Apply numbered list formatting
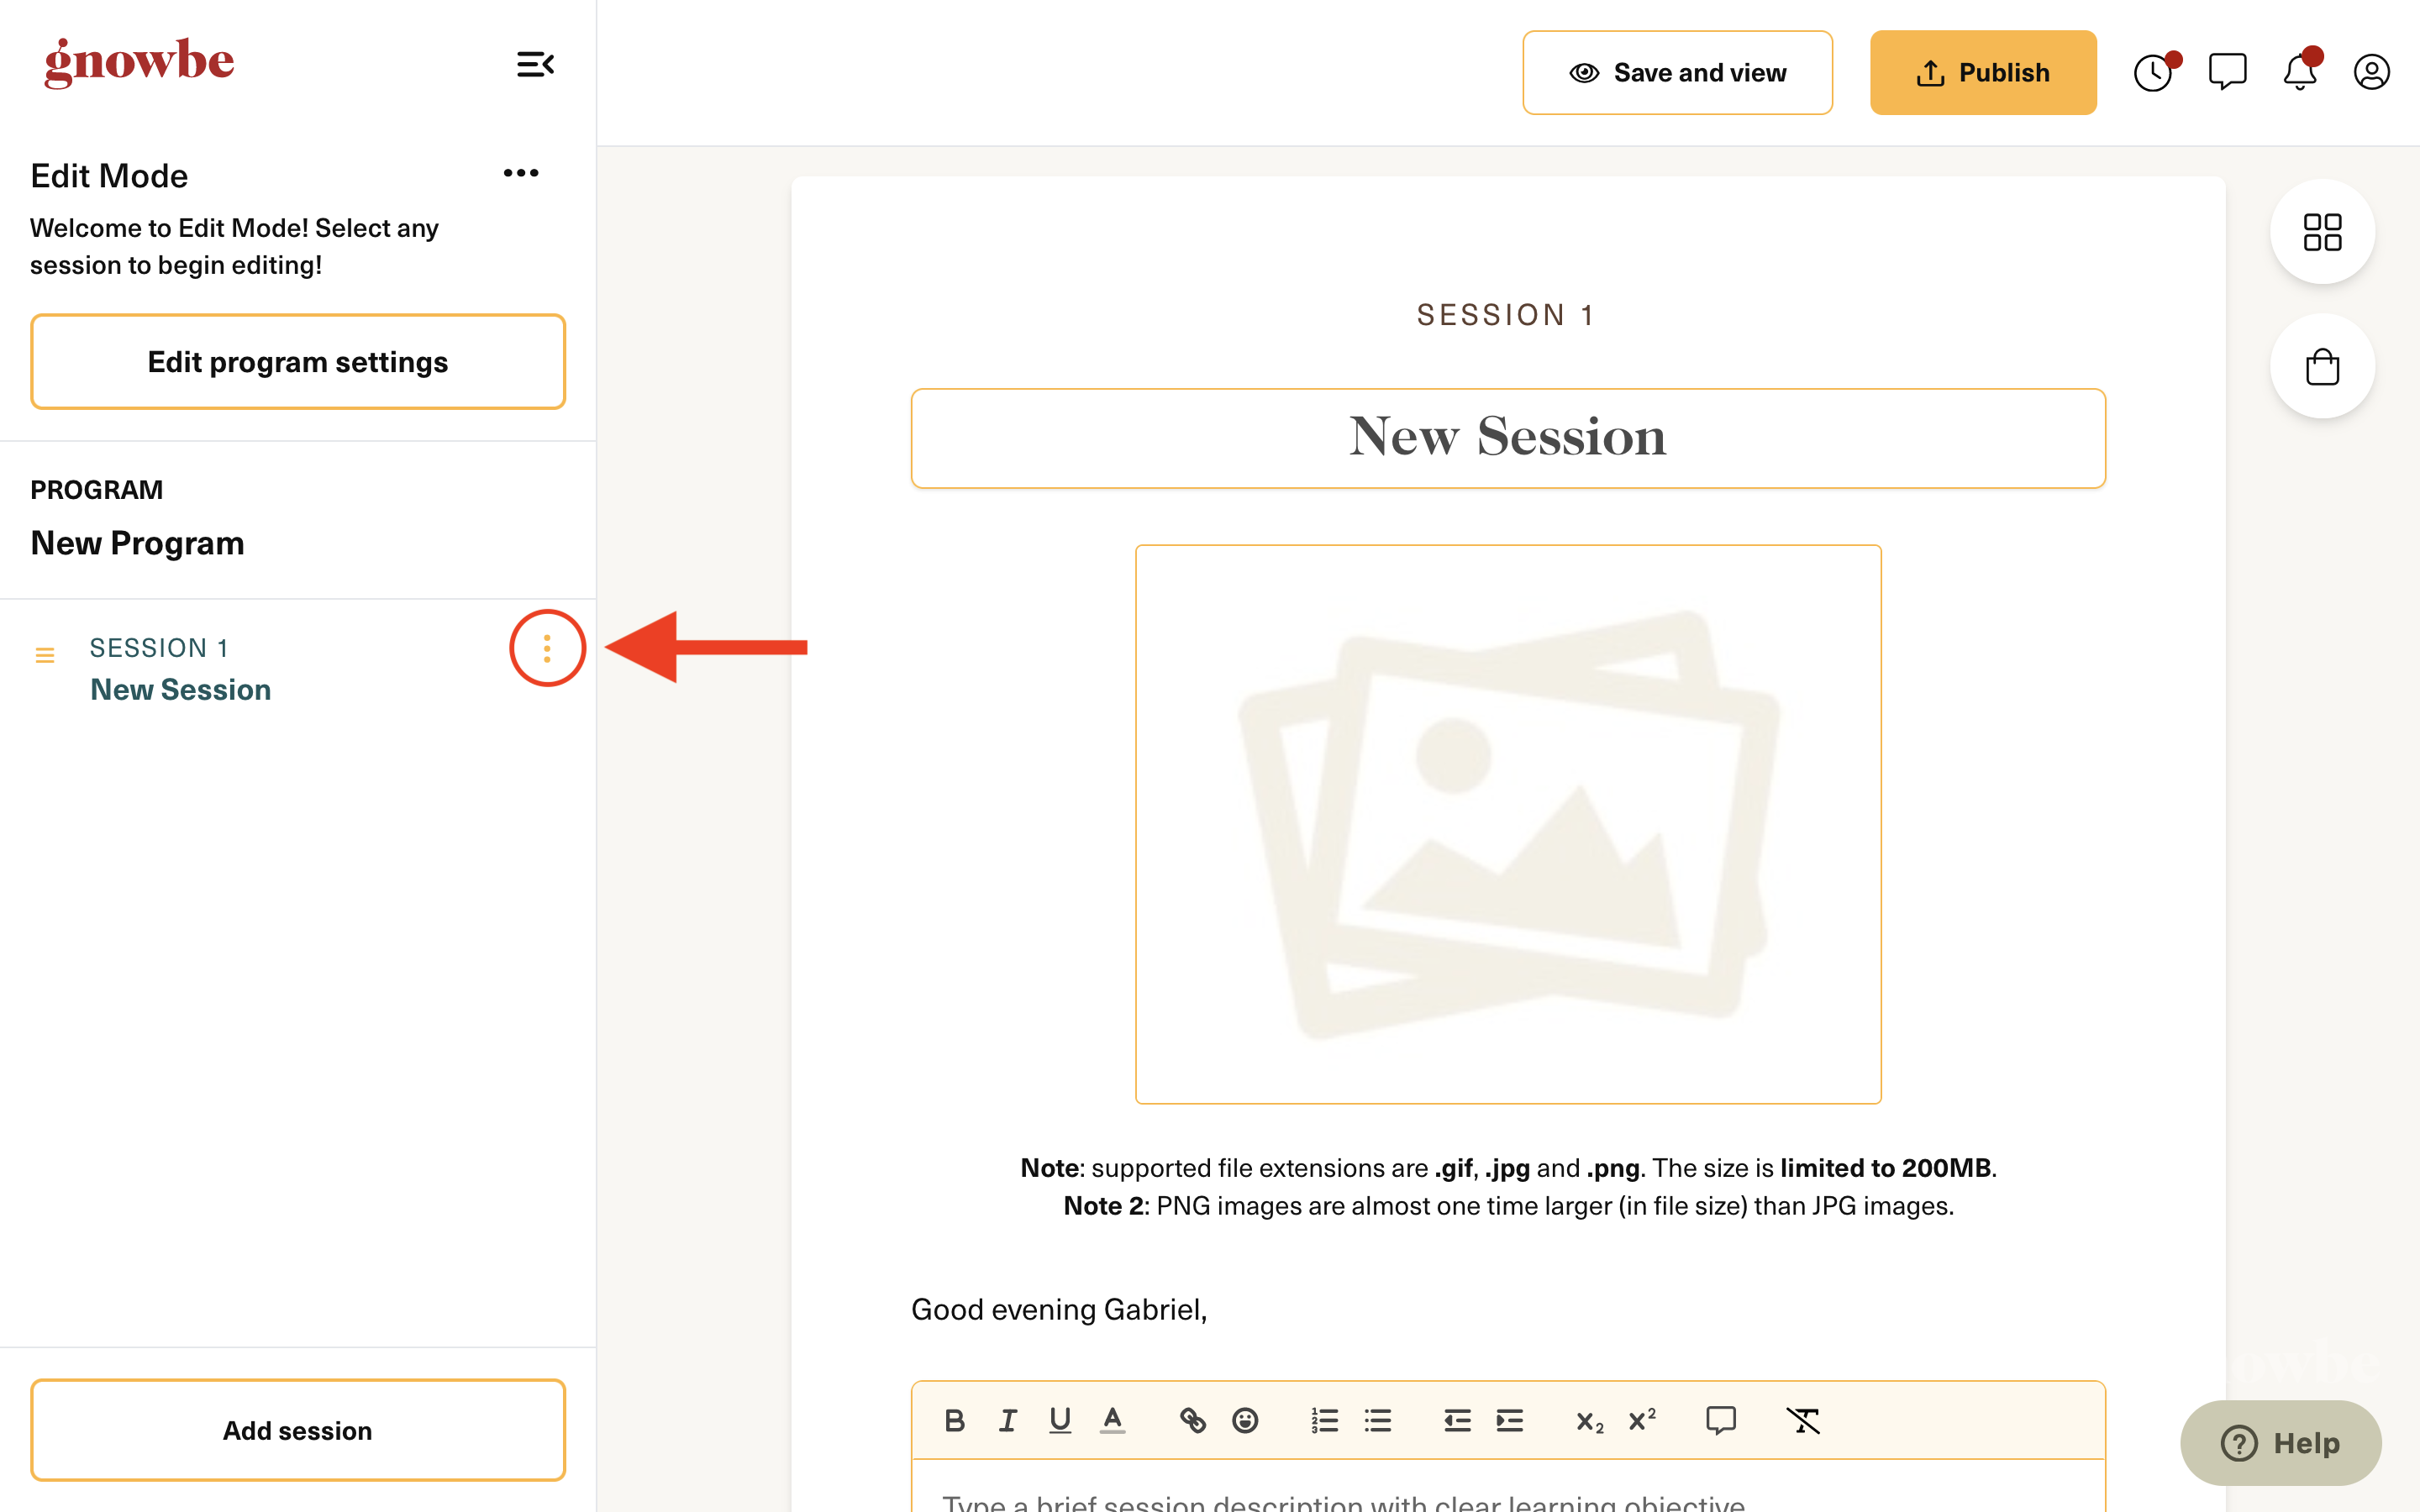Screen dimensions: 2420x1512 1325,1420
